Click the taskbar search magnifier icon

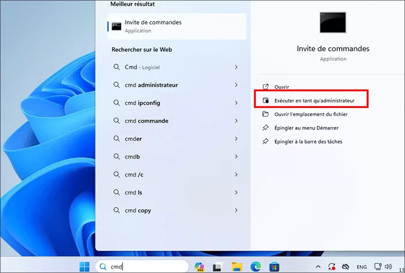[x=103, y=266]
